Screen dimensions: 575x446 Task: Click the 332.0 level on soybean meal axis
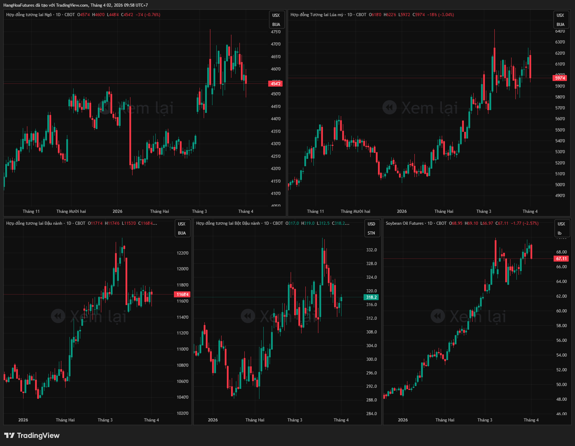[372, 250]
